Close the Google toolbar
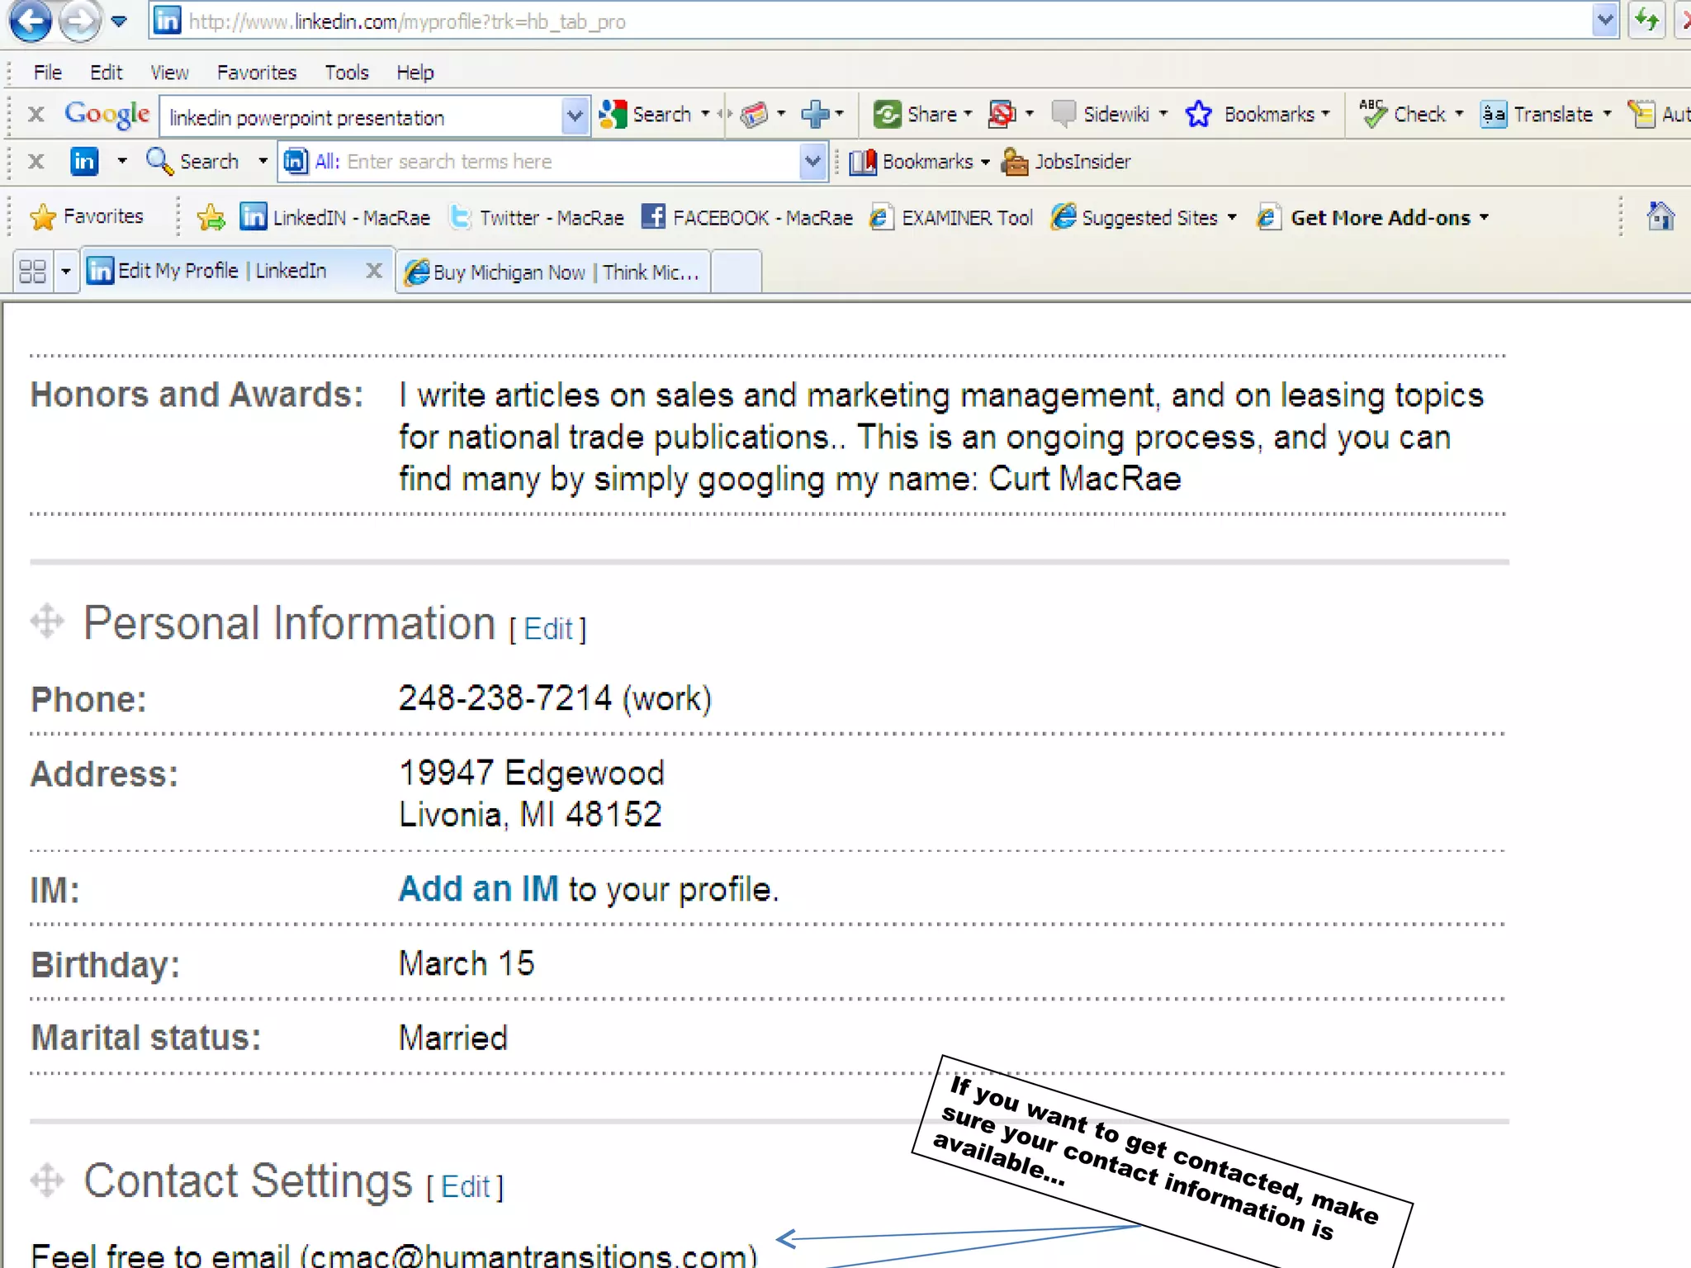Screen dimensions: 1691x1268 [36, 115]
